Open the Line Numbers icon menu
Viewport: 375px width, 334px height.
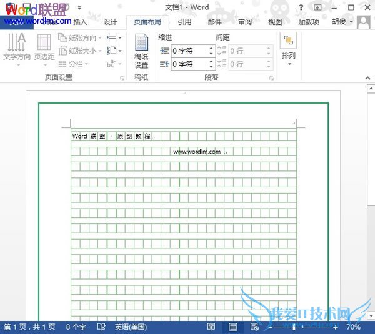(x=114, y=51)
